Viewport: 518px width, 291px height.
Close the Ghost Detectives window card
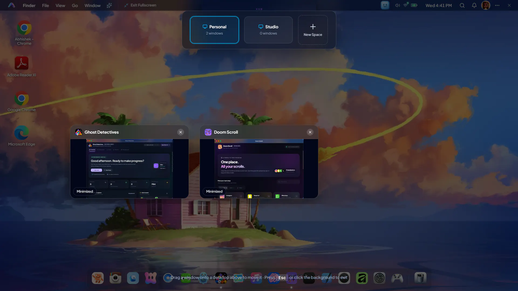coord(181,132)
